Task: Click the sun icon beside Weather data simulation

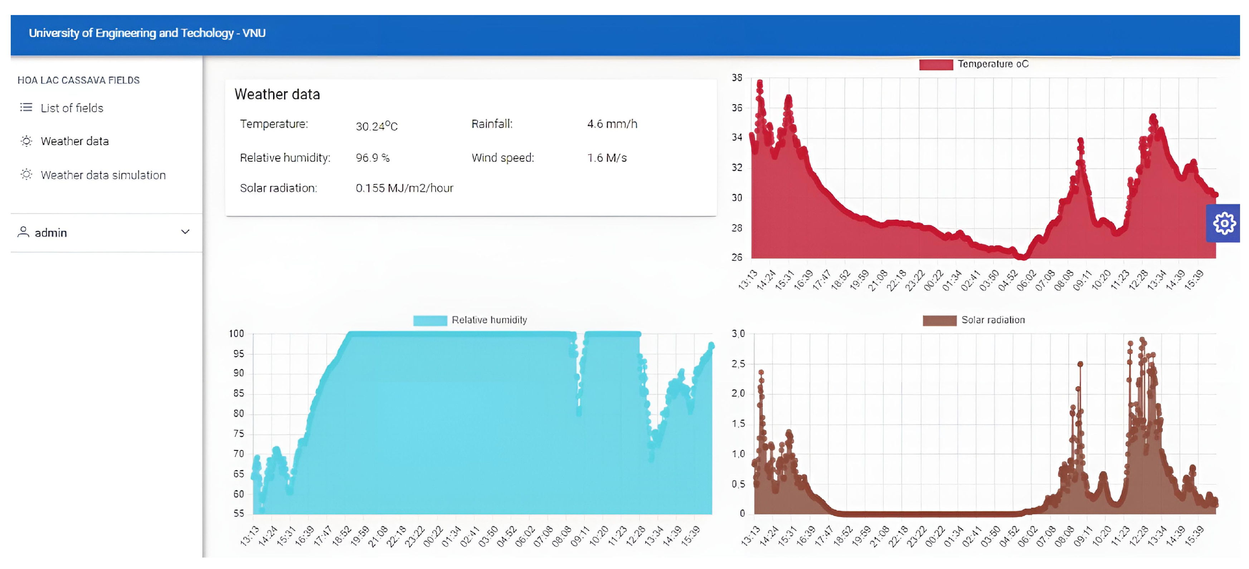Action: 26,175
